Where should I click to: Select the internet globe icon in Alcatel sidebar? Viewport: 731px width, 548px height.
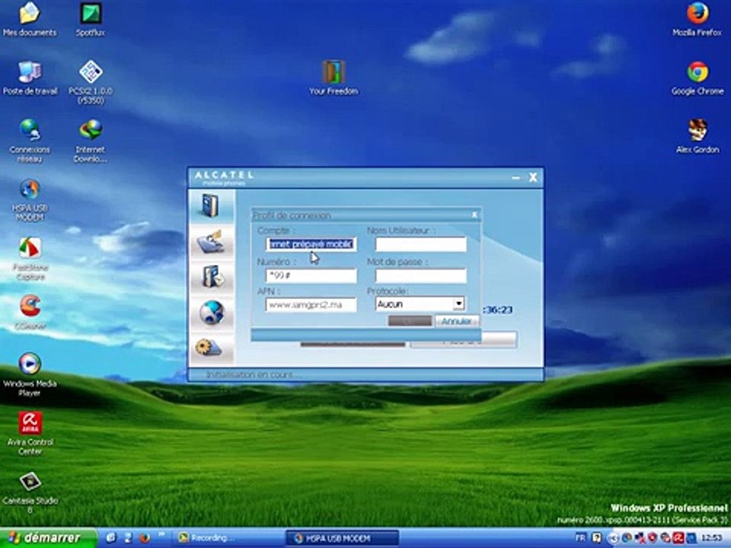point(212,312)
